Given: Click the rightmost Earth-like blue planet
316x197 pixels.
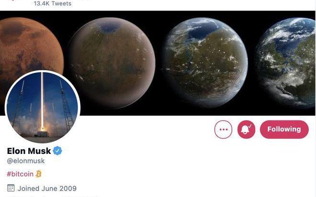Looking at the screenshot, I should point(285,63).
